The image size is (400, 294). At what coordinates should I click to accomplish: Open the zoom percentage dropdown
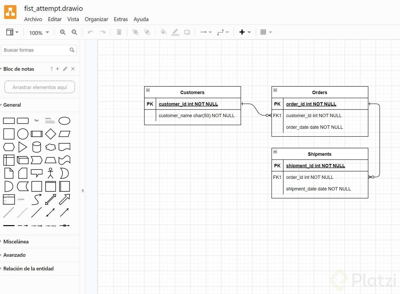39,33
